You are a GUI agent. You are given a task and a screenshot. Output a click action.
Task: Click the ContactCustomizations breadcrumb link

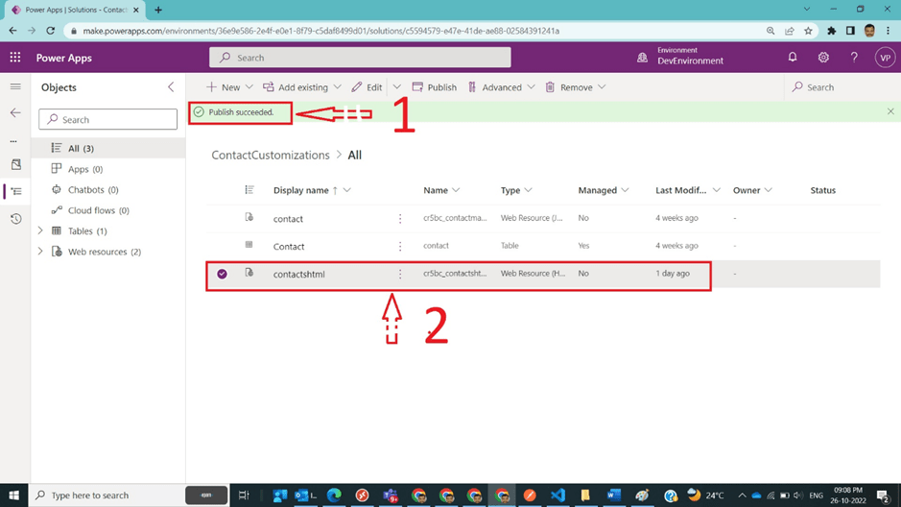[x=270, y=155]
